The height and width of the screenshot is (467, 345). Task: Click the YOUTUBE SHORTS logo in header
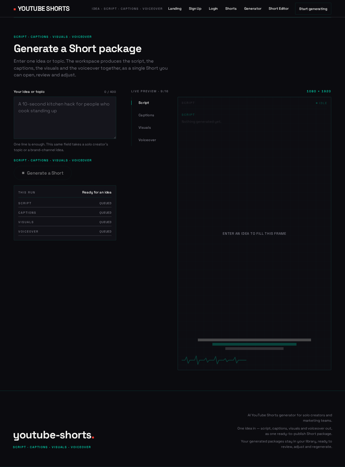(42, 9)
